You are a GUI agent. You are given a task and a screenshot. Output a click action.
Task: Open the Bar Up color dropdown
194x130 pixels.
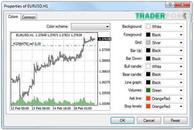click(x=164, y=51)
